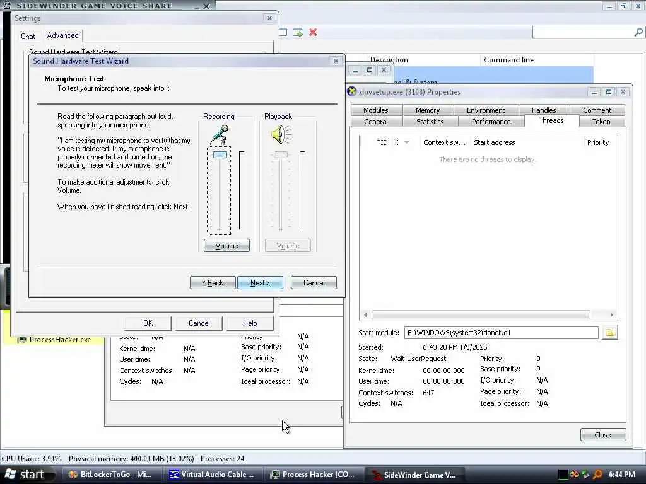
Task: Click the start module path field
Action: (501, 333)
